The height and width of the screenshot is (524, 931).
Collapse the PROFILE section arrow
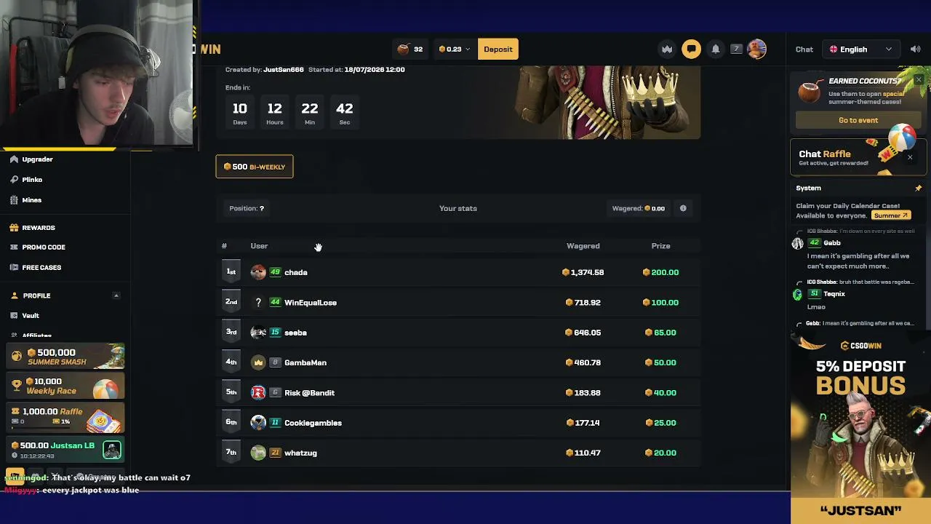tap(116, 295)
